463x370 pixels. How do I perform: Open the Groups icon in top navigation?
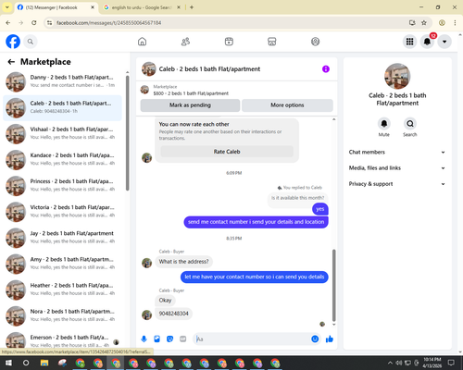[315, 42]
